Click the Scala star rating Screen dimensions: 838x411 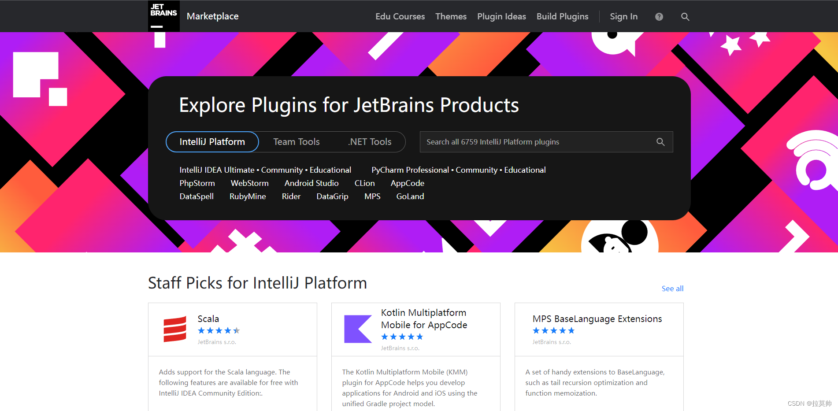[219, 330]
